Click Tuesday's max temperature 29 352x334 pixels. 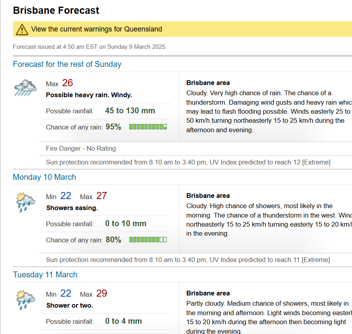coord(101,293)
